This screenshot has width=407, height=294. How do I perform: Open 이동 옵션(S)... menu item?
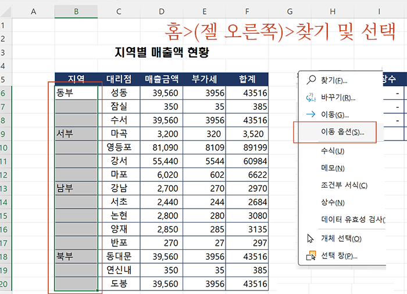point(342,132)
